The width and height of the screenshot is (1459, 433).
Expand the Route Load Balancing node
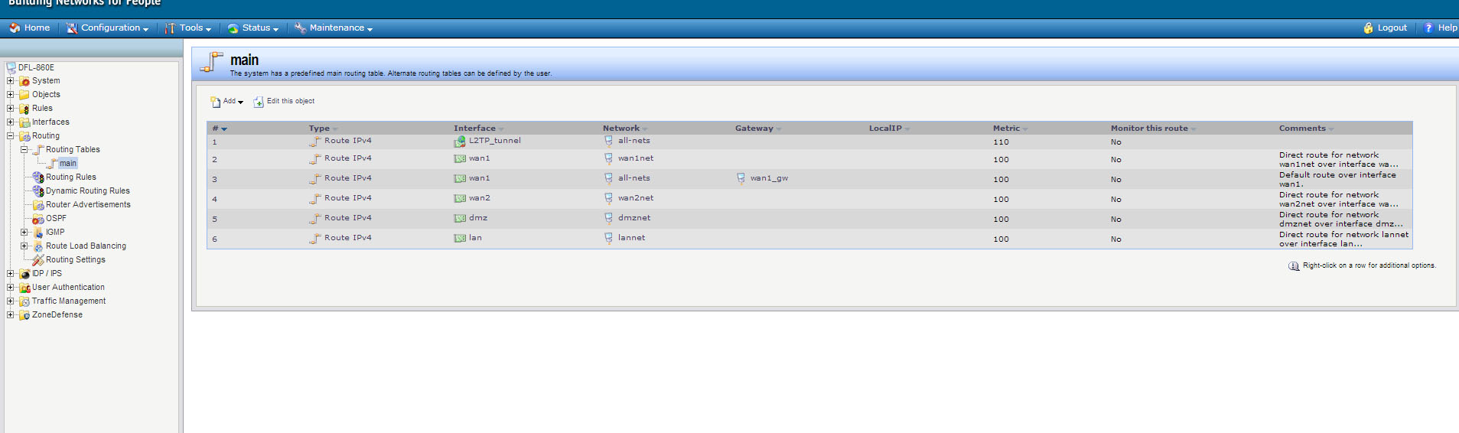[x=24, y=246]
